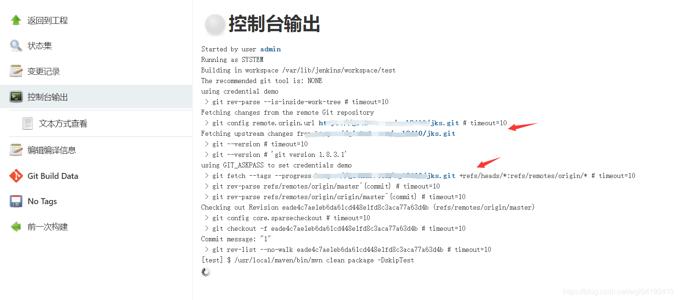The height and width of the screenshot is (300, 678).
Task: Navigate to 前一次构建
Action: [x=48, y=227]
